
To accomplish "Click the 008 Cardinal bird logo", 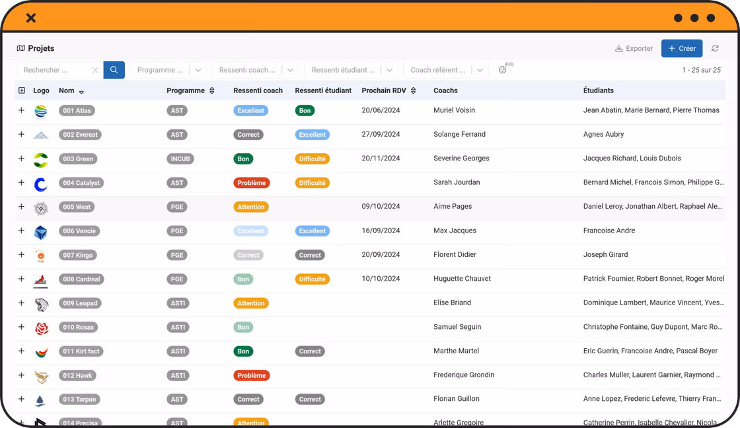I will pos(41,281).
